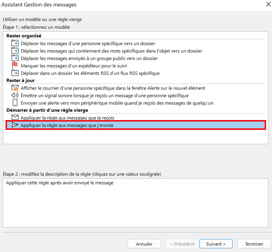Viewport: 272px width, 252px height.
Task: Go to next step with Suivant
Action: [216, 244]
